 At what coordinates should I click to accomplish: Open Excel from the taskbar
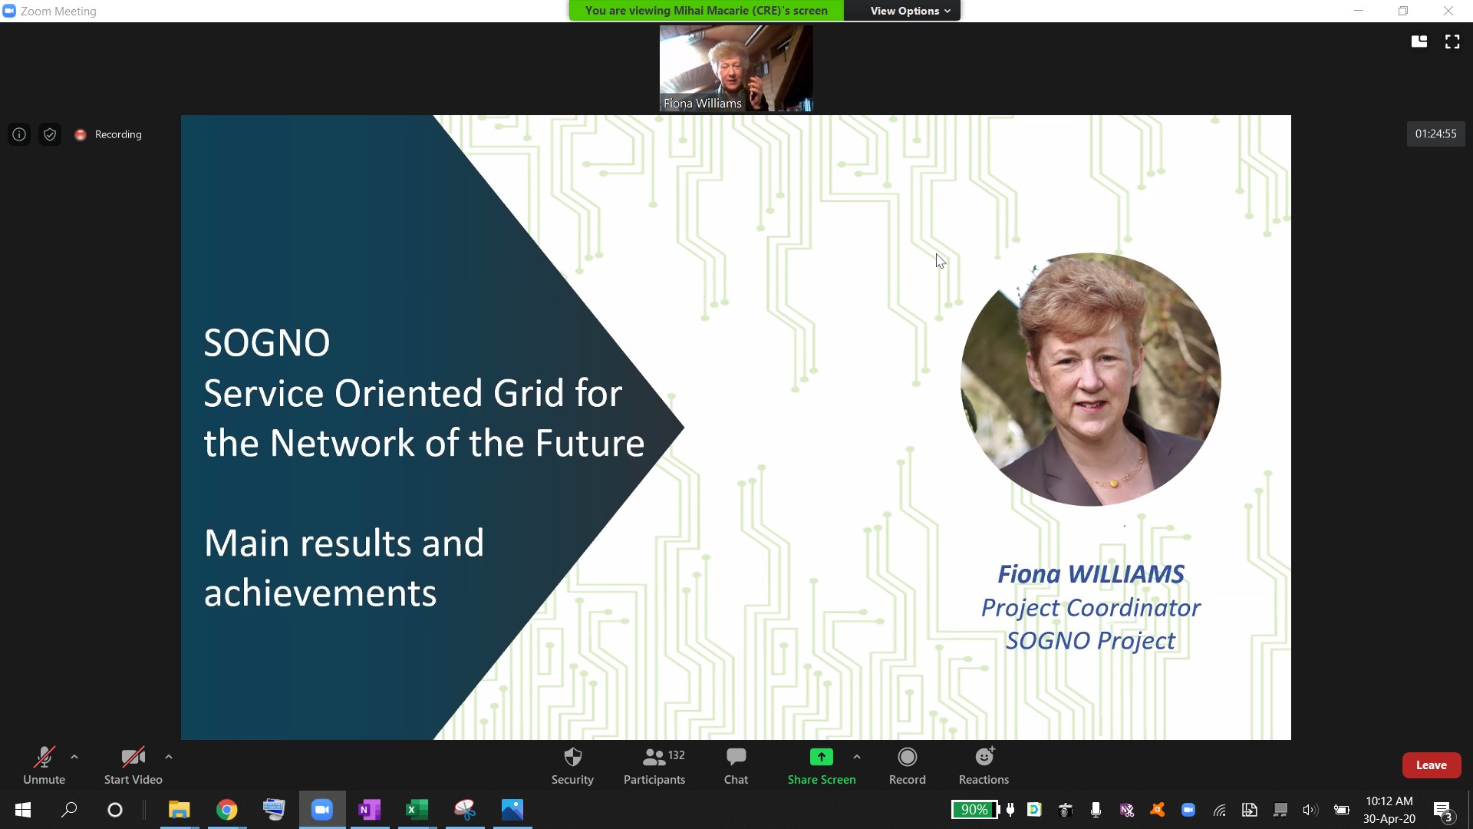pyautogui.click(x=417, y=810)
